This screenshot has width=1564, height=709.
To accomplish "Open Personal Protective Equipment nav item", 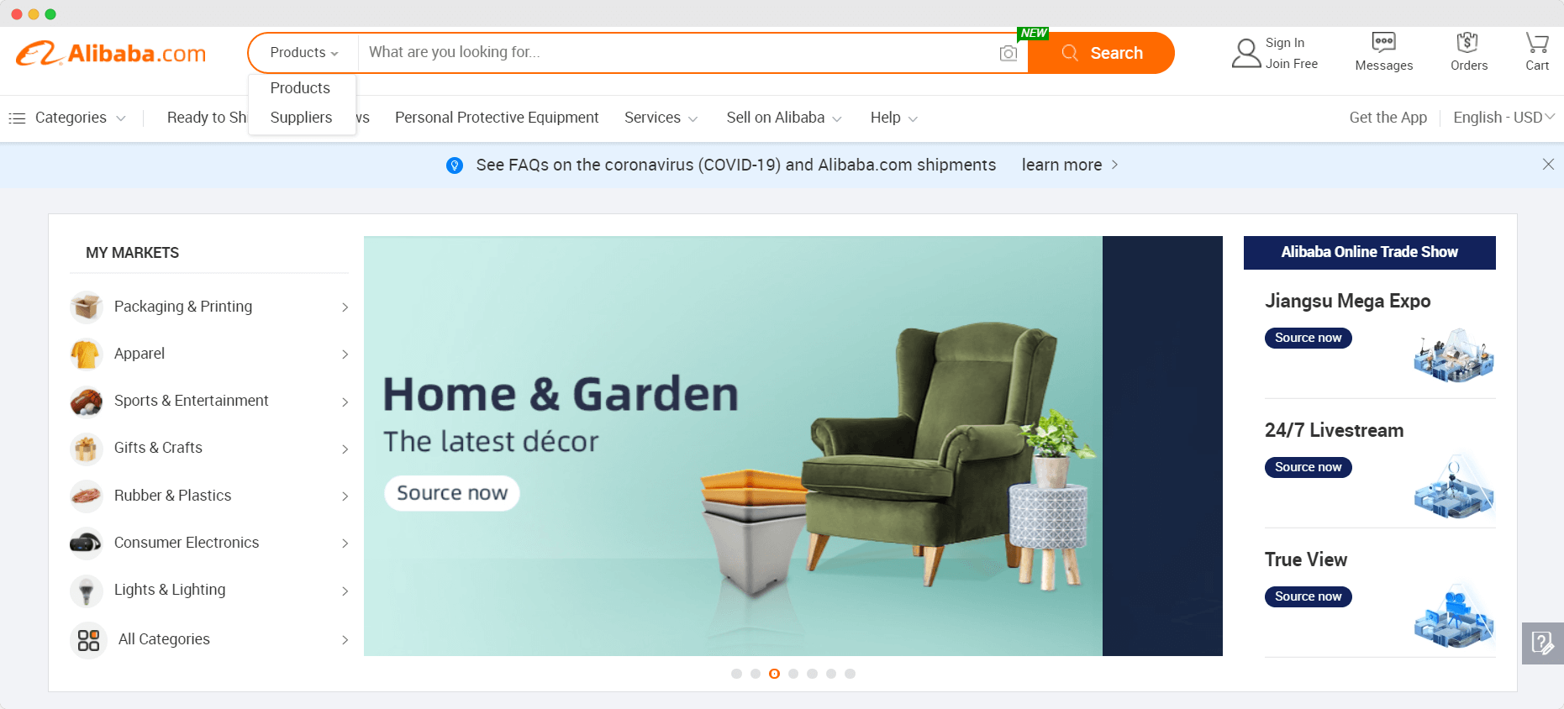I will point(497,118).
